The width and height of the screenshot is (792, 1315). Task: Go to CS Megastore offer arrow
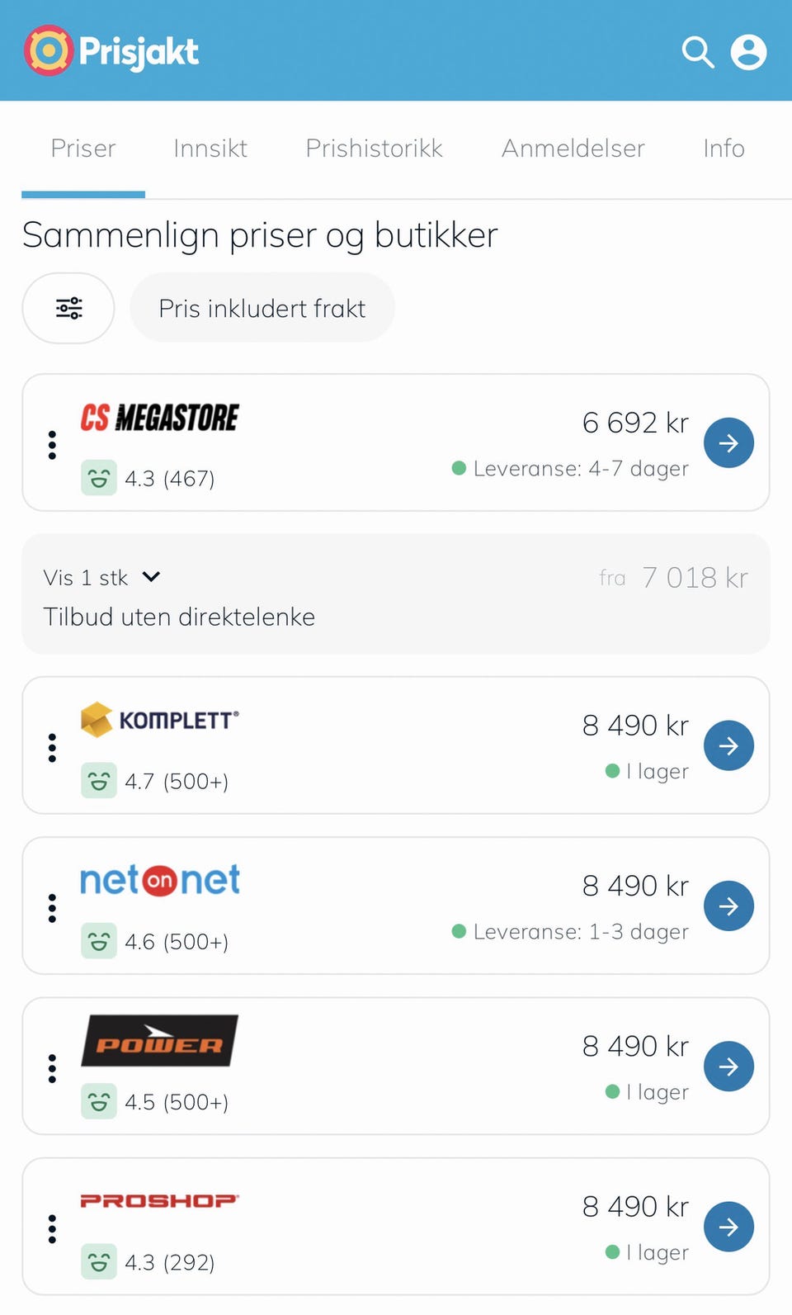[x=728, y=443]
